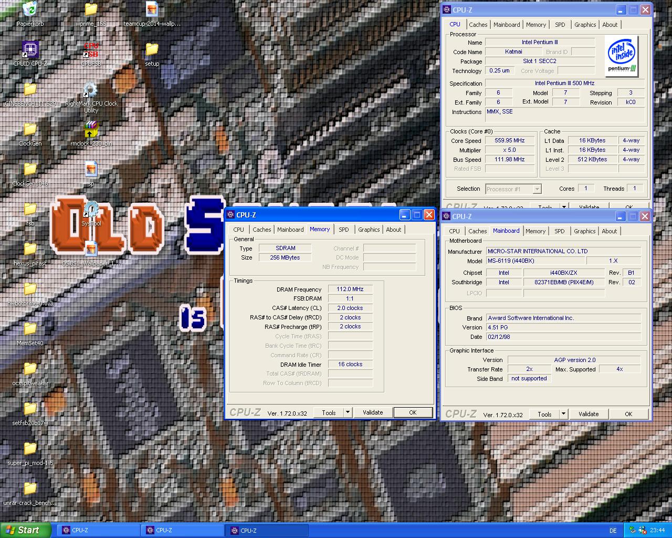Screen dimensions: 672x538
Task: Click the 23:44 system tray clock
Action: 657,531
